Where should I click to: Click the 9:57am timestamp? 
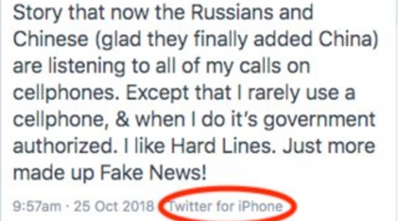37,206
